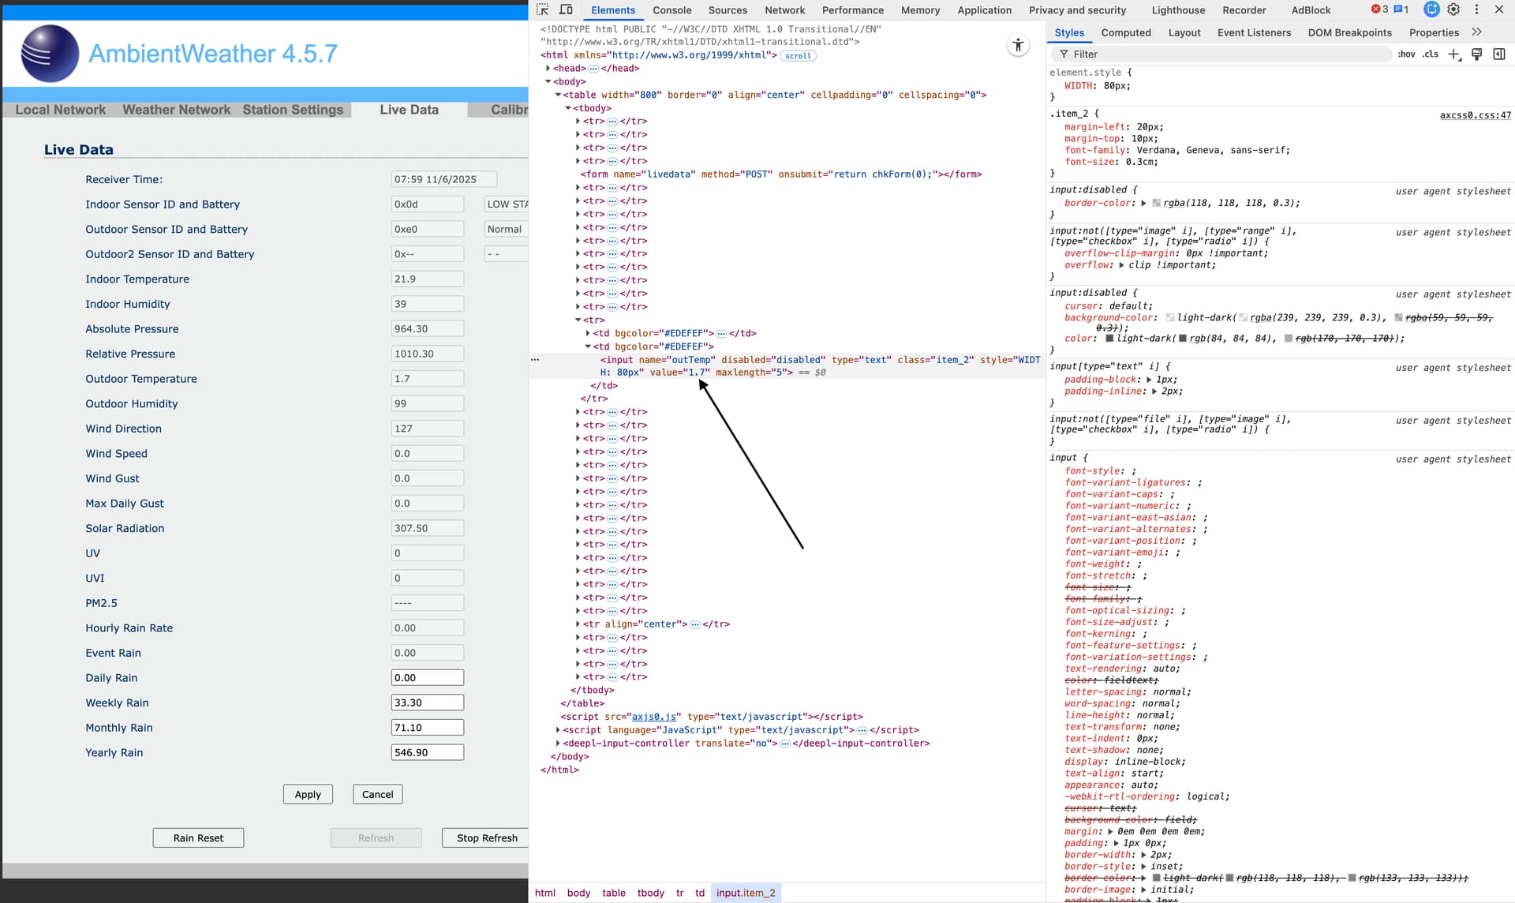Click the border-color rgba(118,118,118) swatch

point(1157,203)
